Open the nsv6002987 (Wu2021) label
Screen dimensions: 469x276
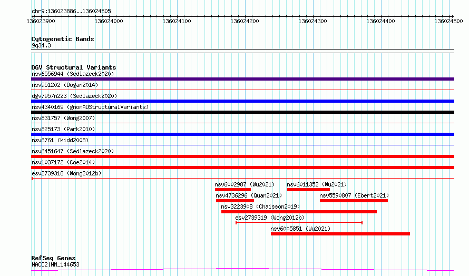(245, 184)
